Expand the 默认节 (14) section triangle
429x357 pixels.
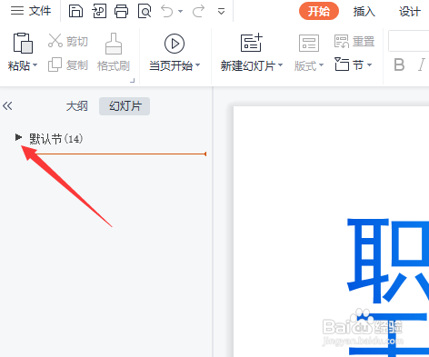18,137
